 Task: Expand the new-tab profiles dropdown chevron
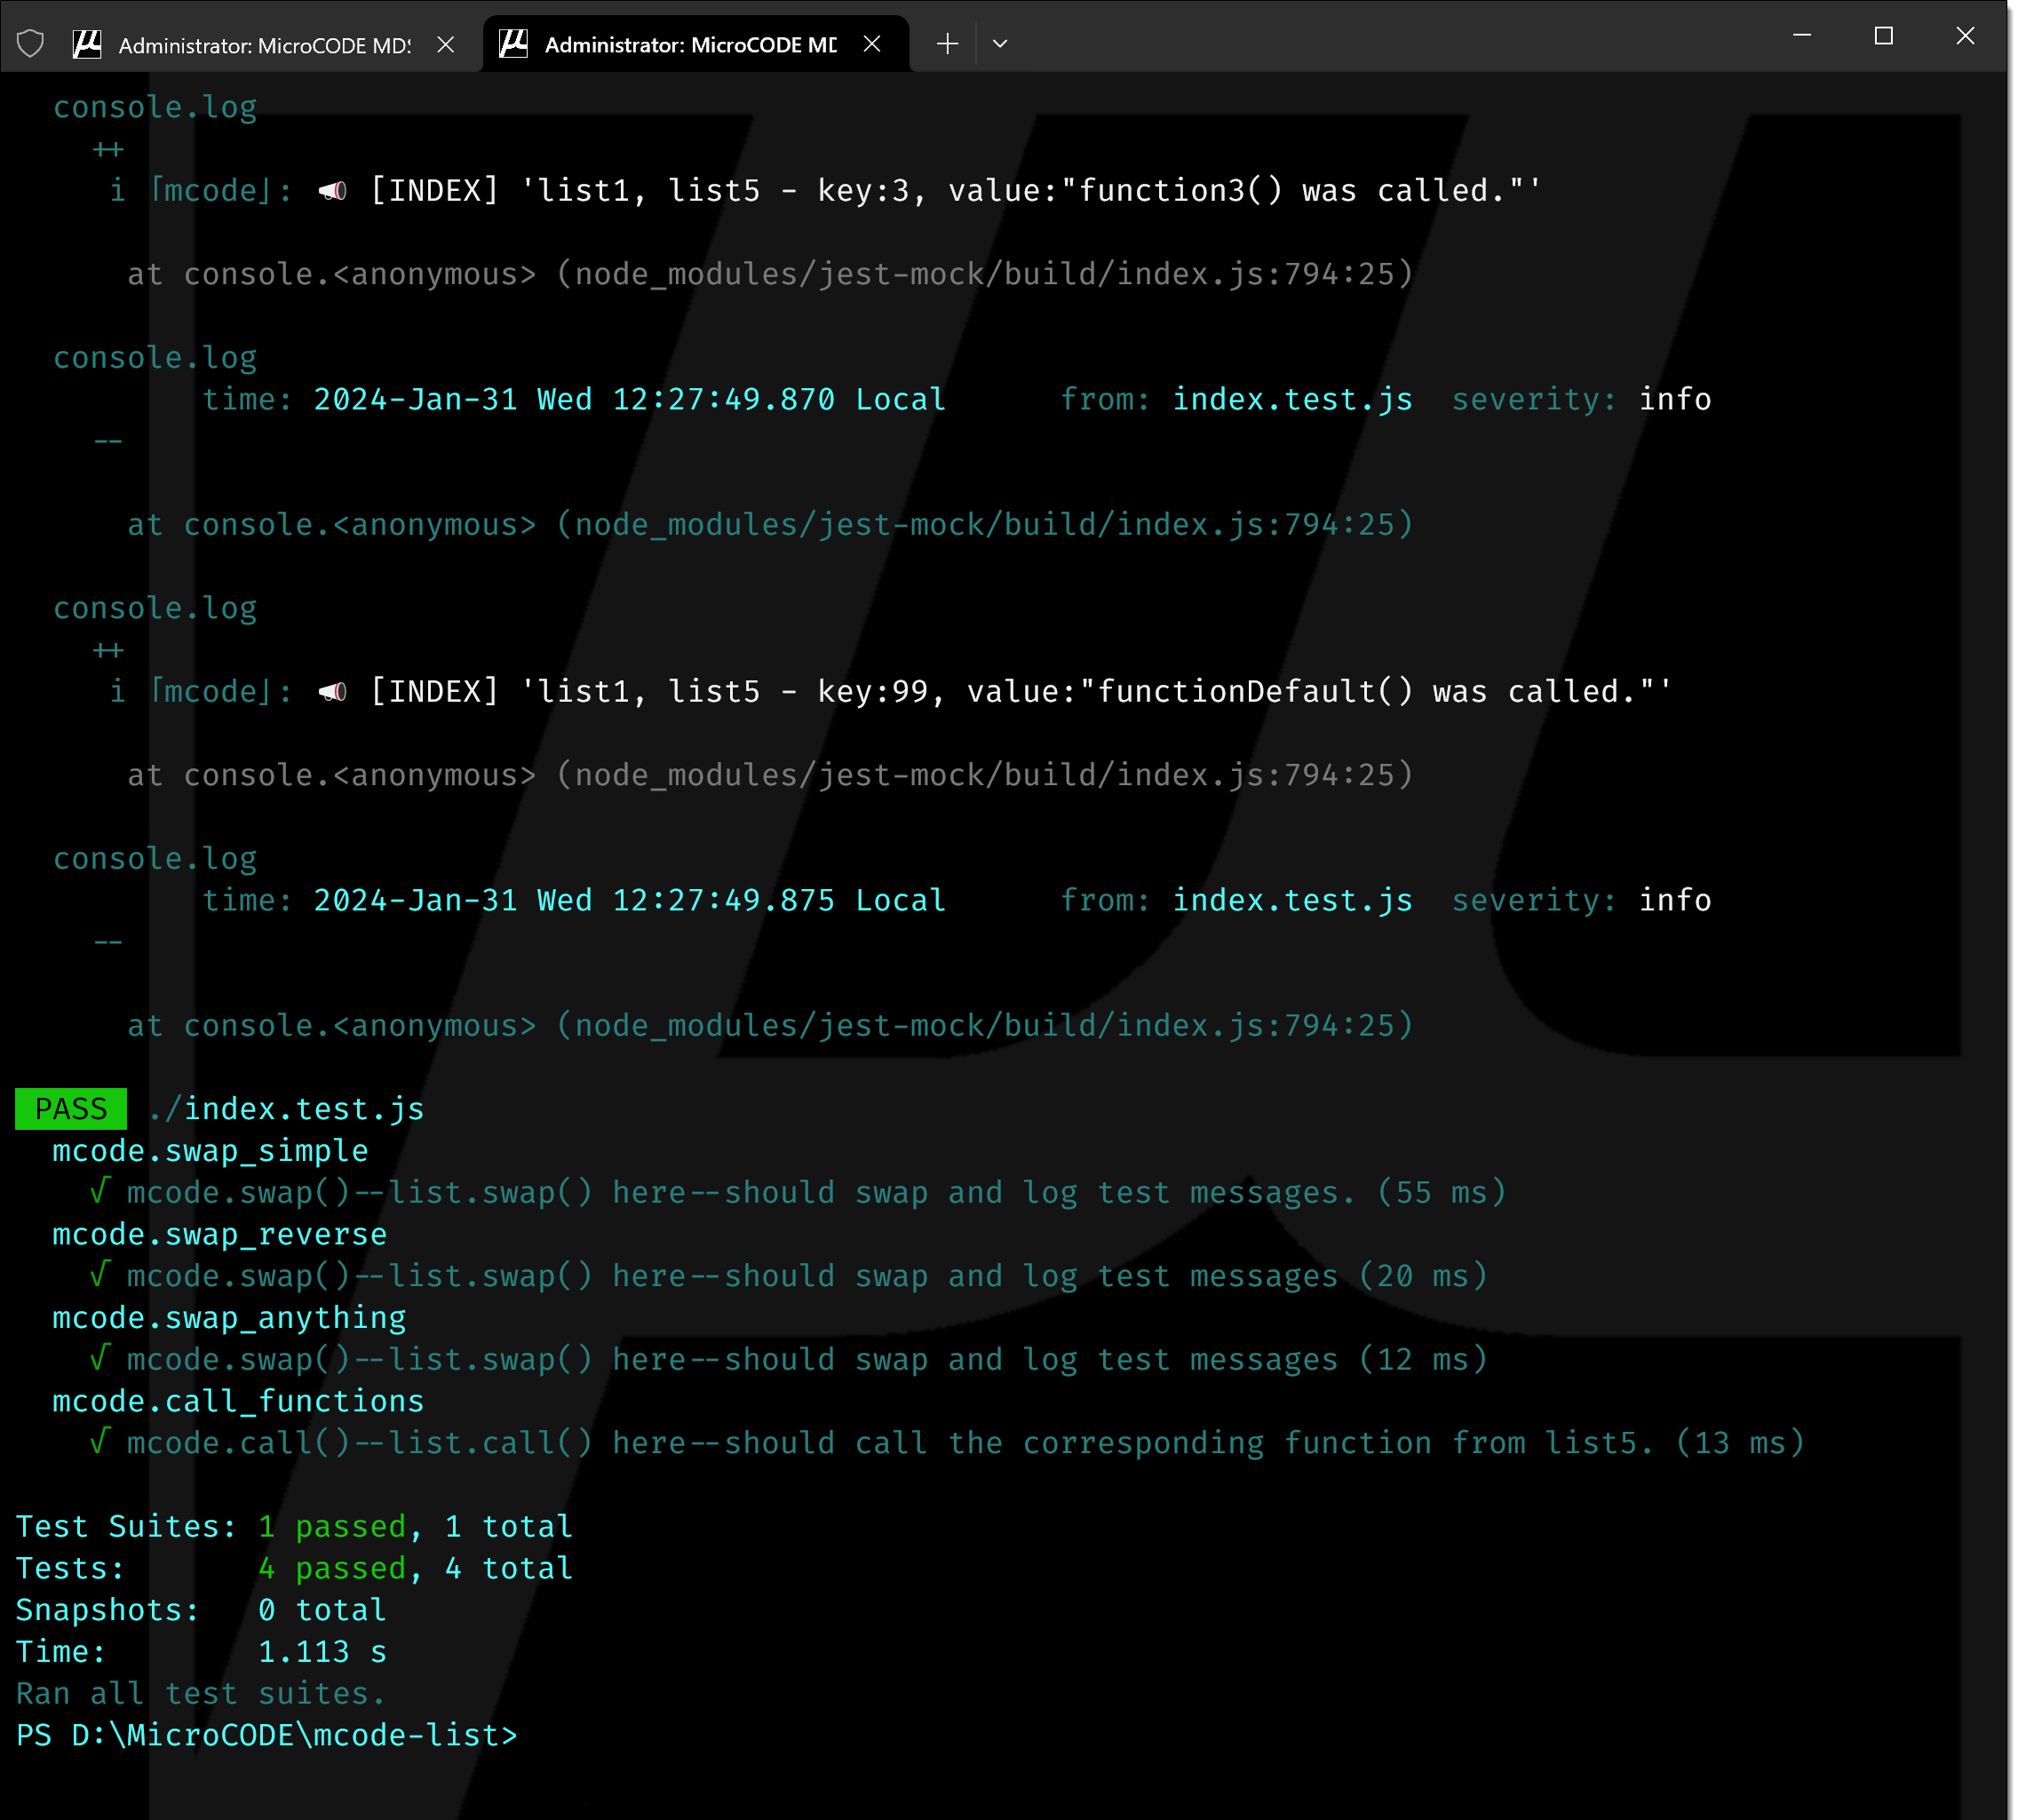pos(999,44)
